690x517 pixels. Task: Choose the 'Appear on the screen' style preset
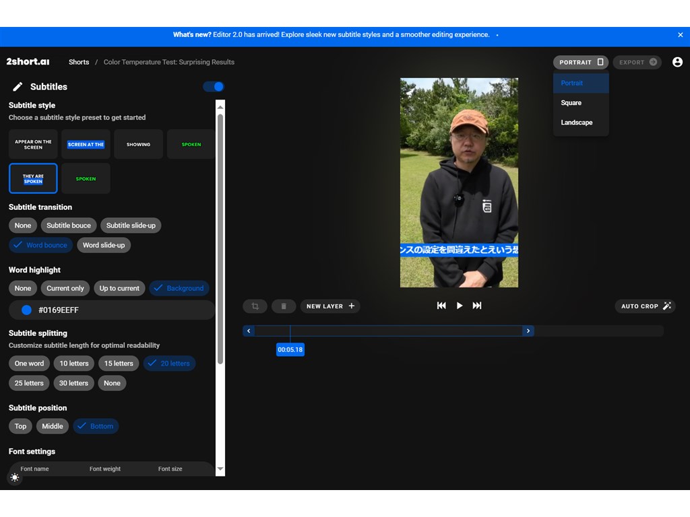tap(33, 144)
